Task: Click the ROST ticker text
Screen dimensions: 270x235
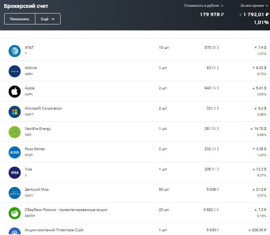Action: (29, 155)
